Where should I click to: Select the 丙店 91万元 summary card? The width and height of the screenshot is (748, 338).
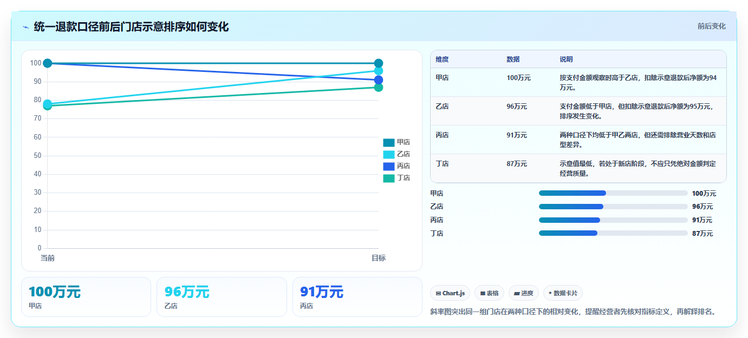pos(357,297)
